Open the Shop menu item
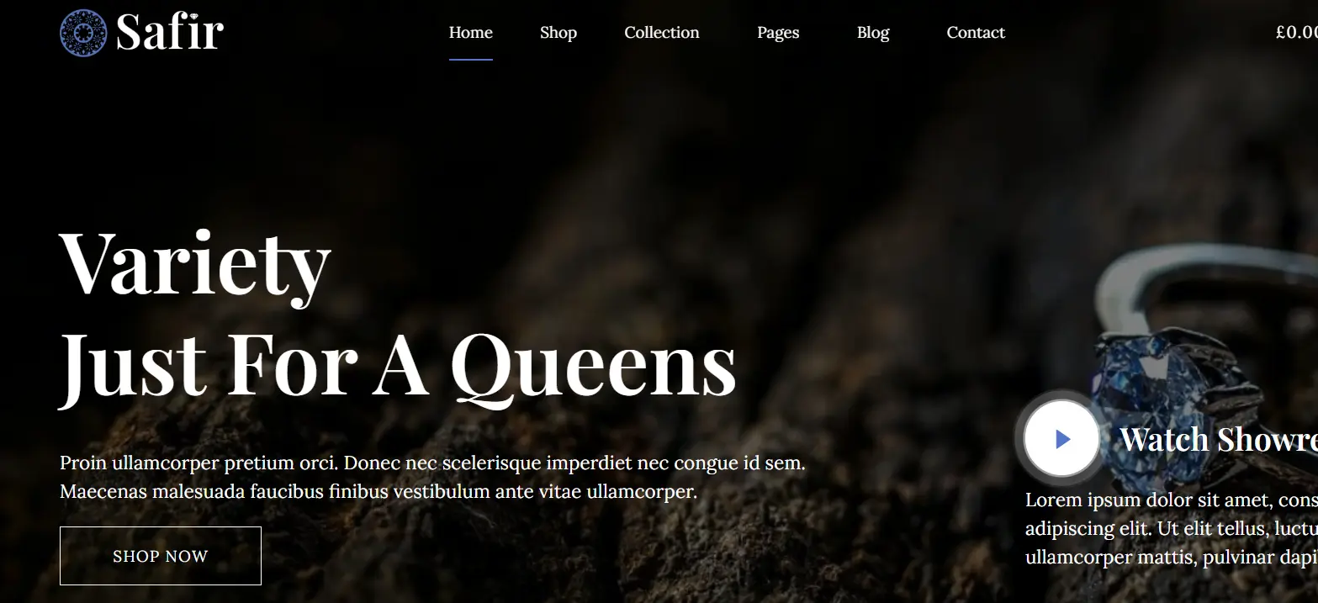The height and width of the screenshot is (603, 1318). pyautogui.click(x=558, y=33)
